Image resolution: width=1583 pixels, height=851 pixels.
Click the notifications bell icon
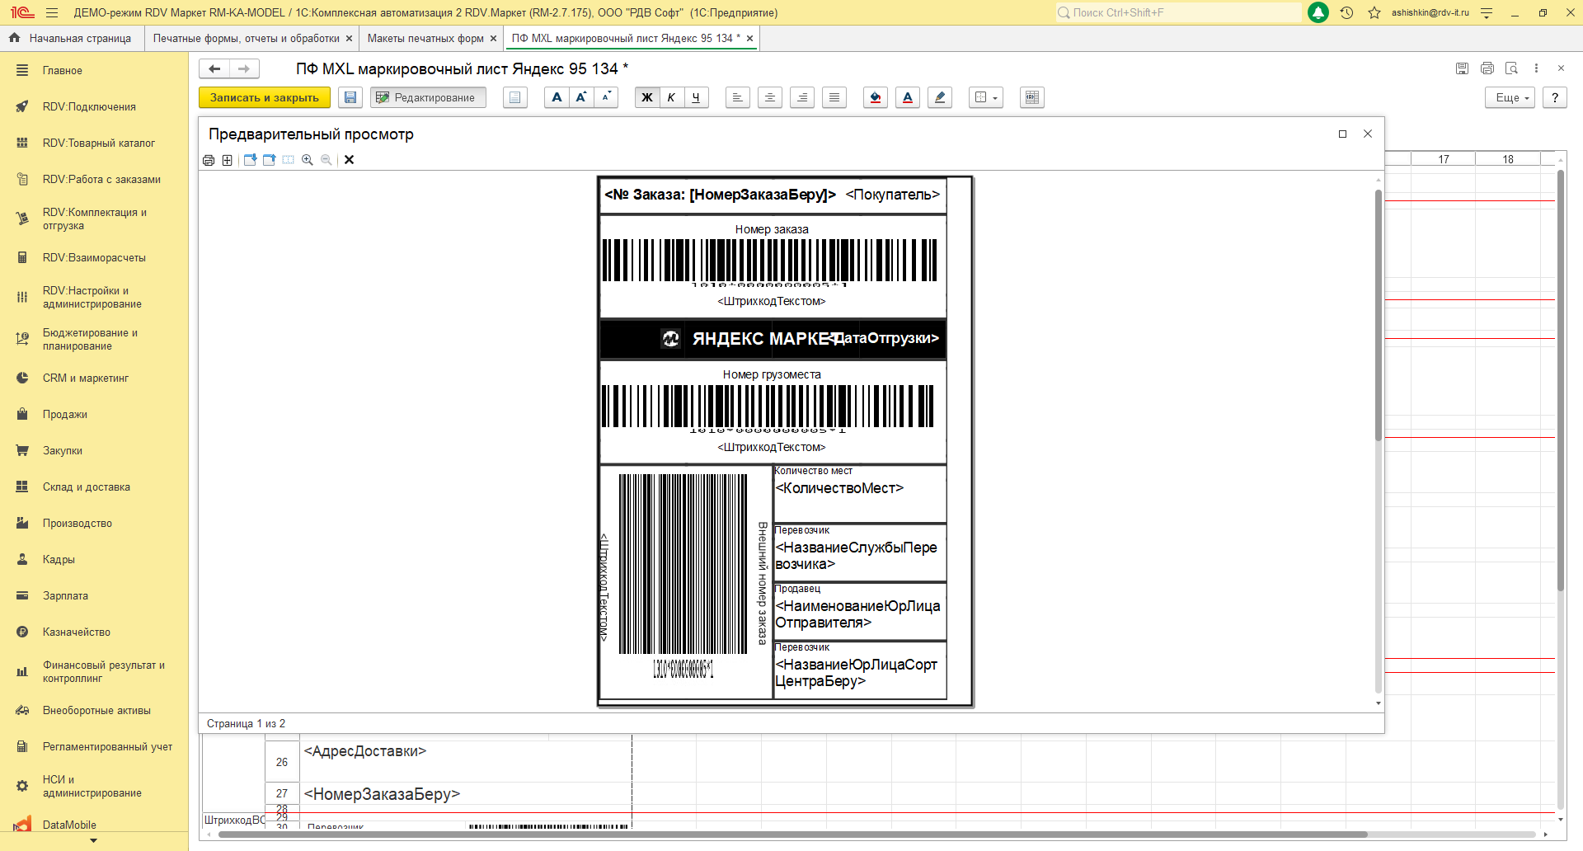coord(1318,12)
